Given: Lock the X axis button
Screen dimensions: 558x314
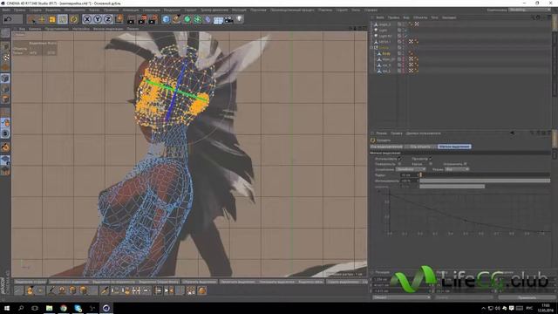Looking at the screenshot, I should 87,19.
